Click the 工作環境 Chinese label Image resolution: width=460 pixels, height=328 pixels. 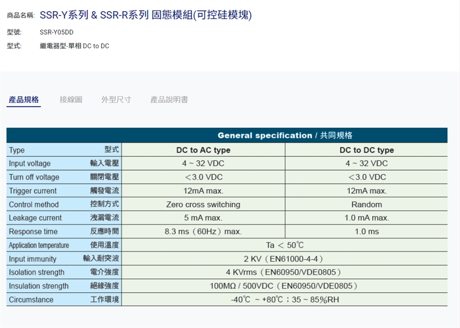point(104,299)
